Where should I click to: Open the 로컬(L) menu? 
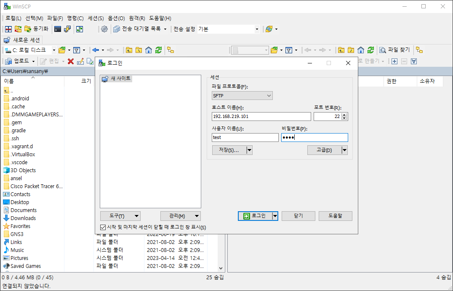pyautogui.click(x=13, y=18)
